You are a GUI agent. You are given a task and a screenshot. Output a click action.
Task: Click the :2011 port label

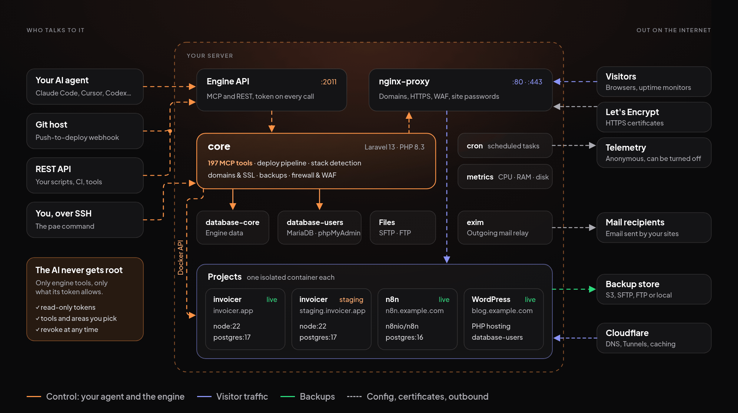coord(329,82)
